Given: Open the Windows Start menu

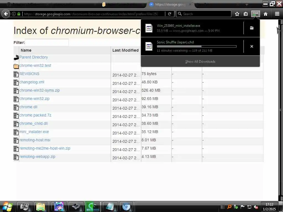Looking at the screenshot, I should tap(7, 207).
